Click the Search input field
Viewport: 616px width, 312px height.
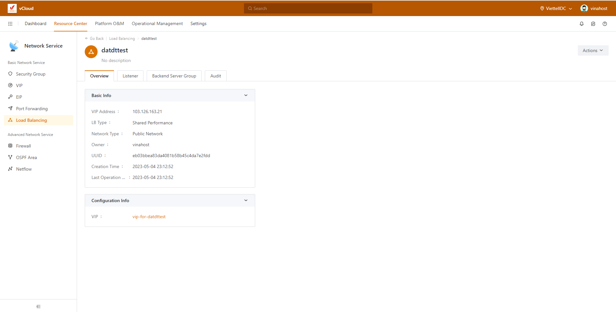308,8
